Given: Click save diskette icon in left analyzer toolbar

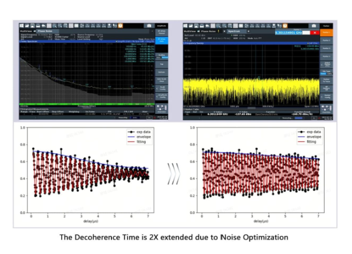Looking at the screenshot, I should tap(33, 26).
